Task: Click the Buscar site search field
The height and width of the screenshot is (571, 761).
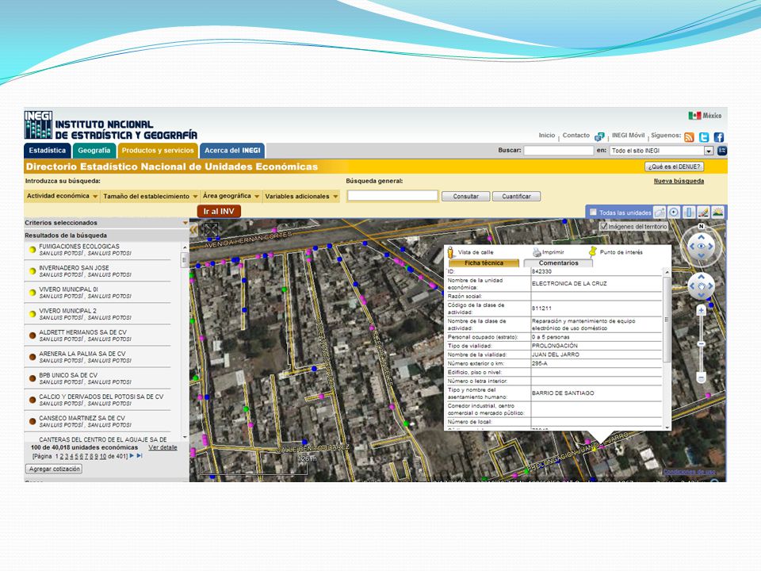Action: click(559, 151)
